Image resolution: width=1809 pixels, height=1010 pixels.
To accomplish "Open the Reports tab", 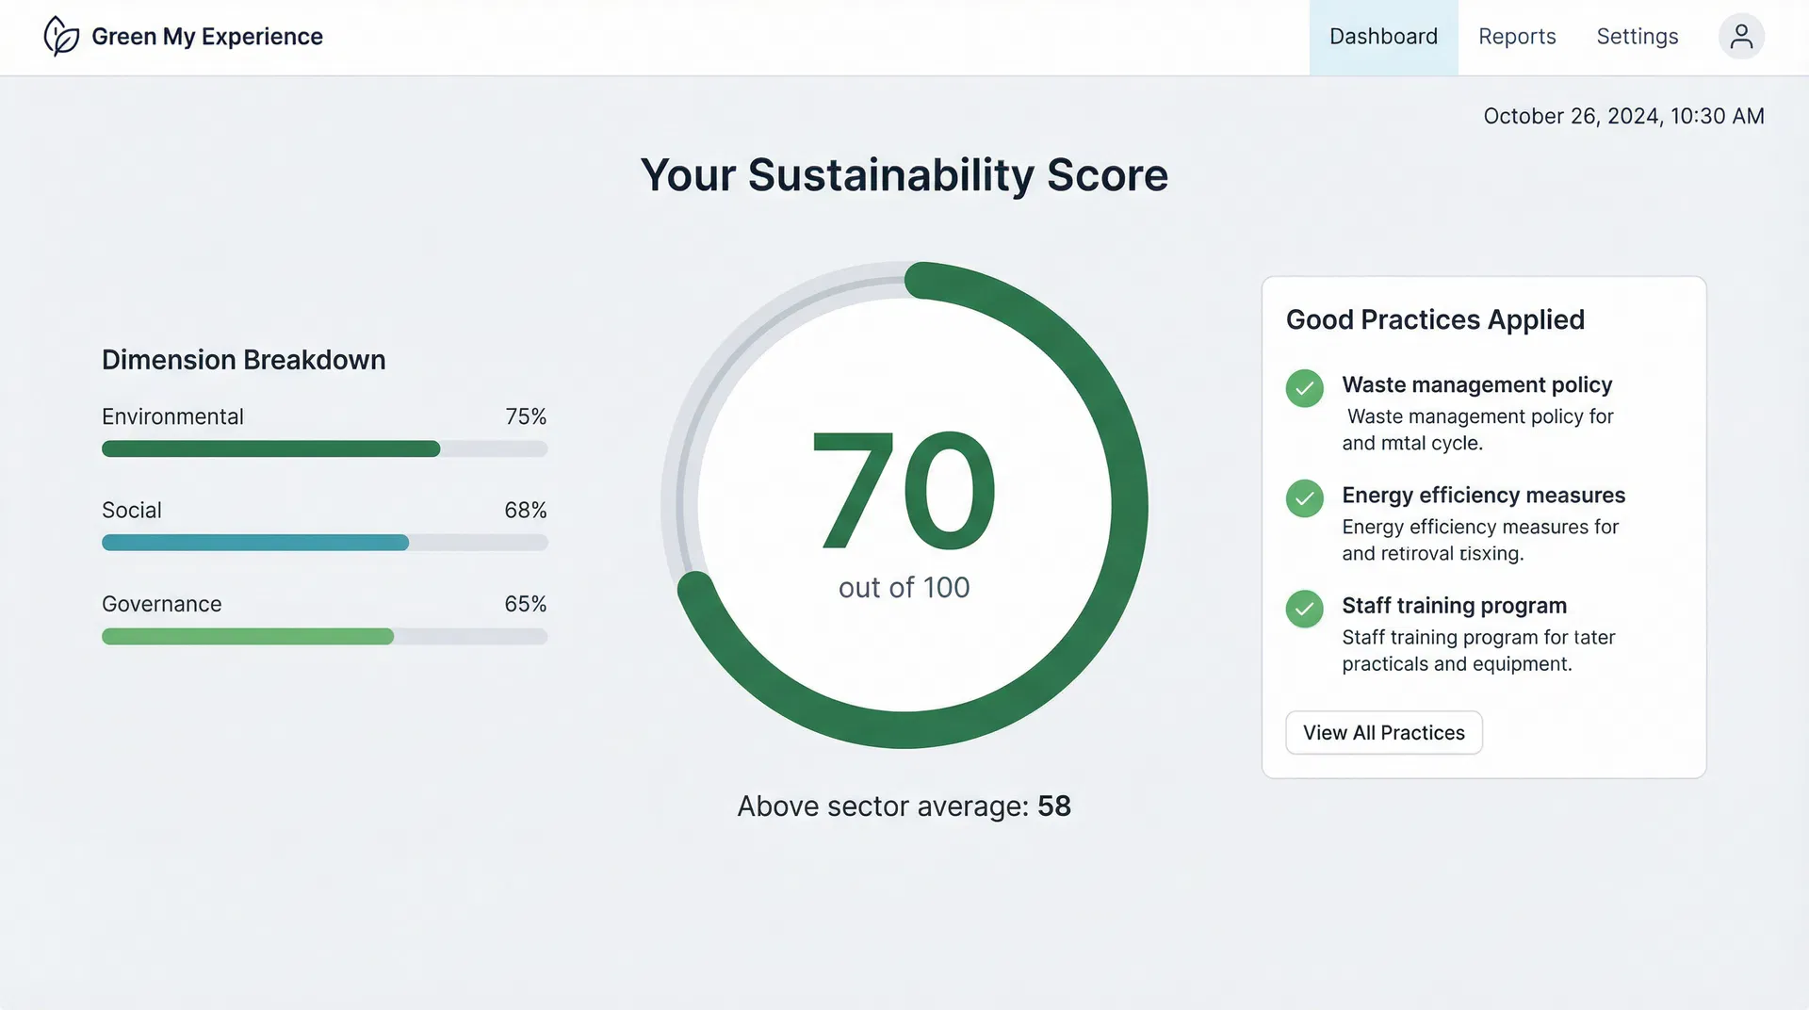I will point(1517,37).
